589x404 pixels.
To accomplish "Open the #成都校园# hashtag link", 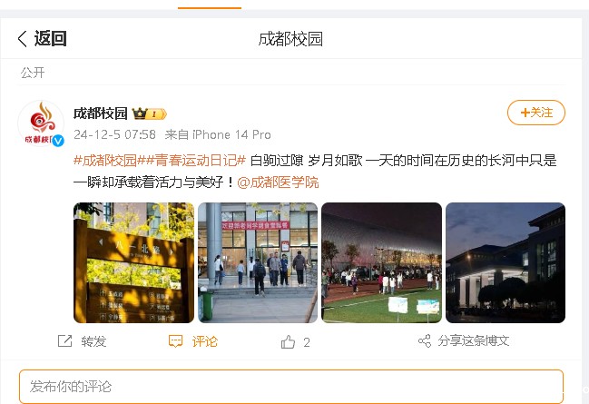I will pyautogui.click(x=105, y=161).
